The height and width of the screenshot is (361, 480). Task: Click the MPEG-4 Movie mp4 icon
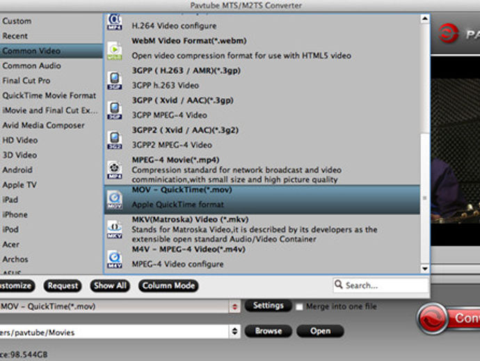click(115, 169)
